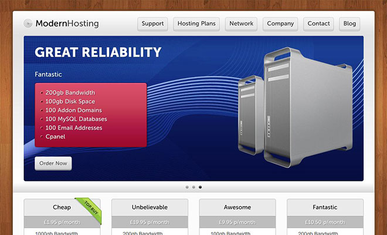Image resolution: width=387 pixels, height=235 pixels.
Task: Click the £19.95 p/month price bar
Action: (x=150, y=222)
